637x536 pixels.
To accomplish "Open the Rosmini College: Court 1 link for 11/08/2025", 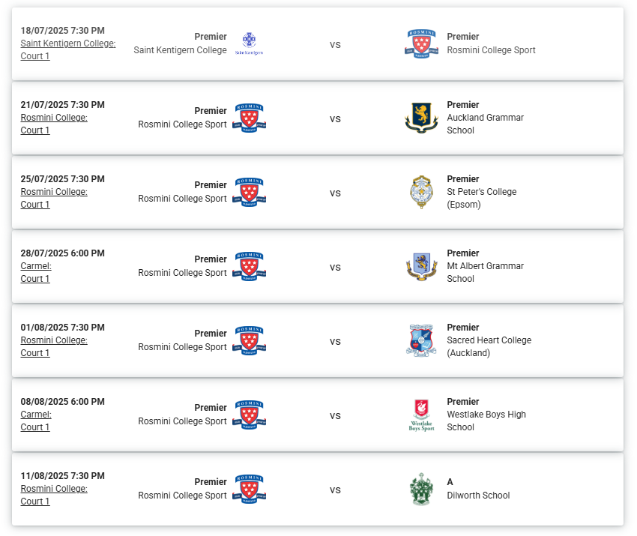I will [x=54, y=495].
